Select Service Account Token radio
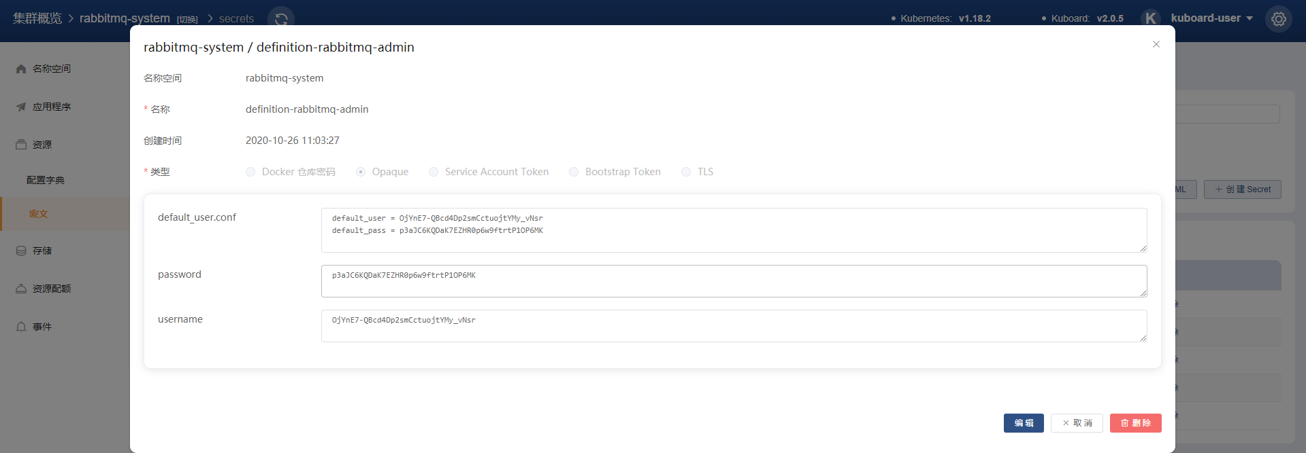Viewport: 1306px width, 453px height. click(x=434, y=172)
